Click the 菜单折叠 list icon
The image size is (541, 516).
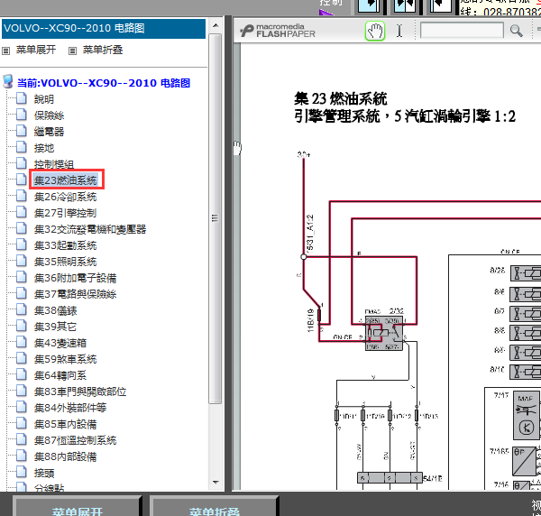(x=72, y=51)
